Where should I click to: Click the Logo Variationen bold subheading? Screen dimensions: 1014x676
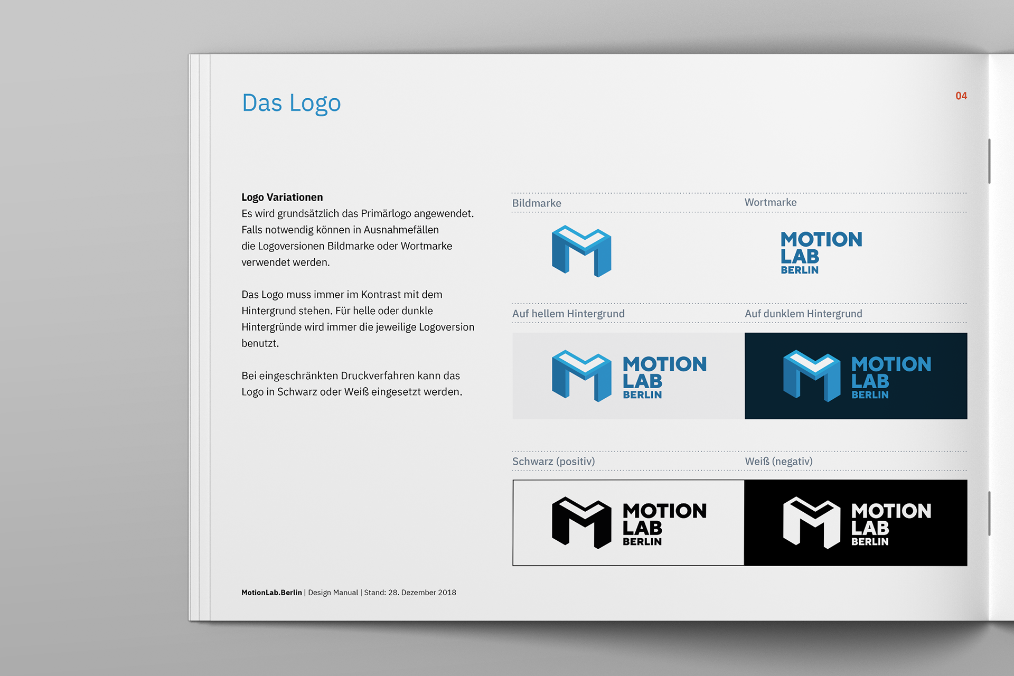(x=282, y=197)
